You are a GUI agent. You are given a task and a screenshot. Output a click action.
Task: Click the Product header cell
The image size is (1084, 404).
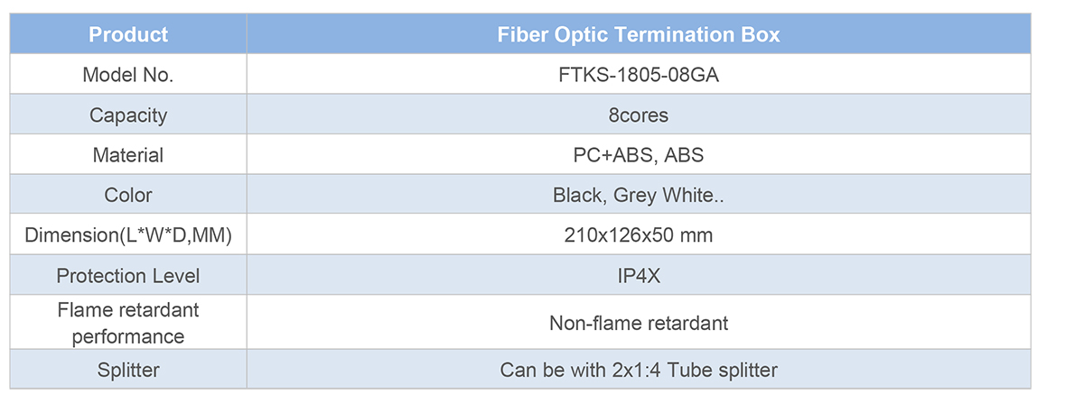coord(128,35)
